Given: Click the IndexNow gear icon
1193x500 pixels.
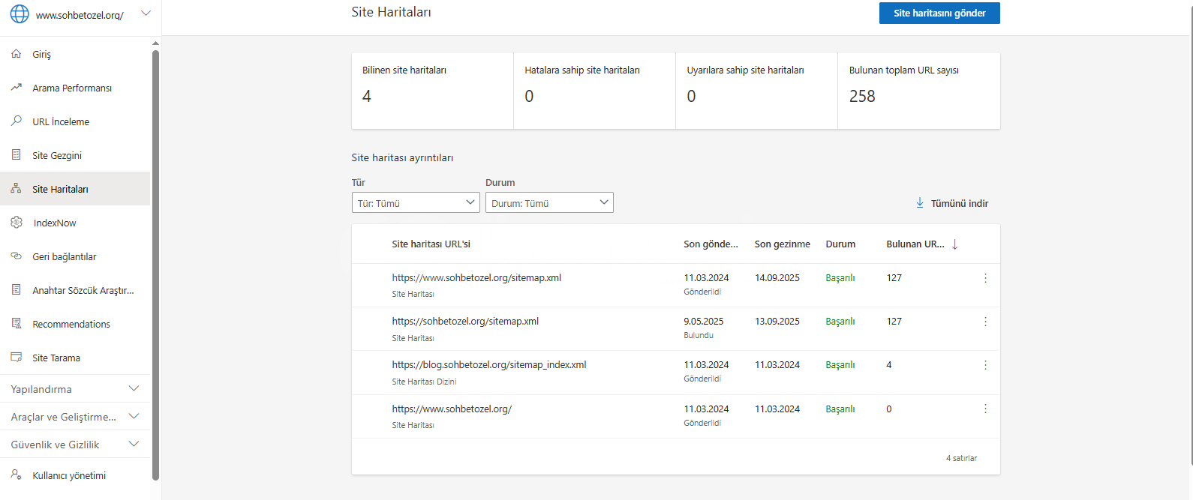Looking at the screenshot, I should (x=17, y=223).
